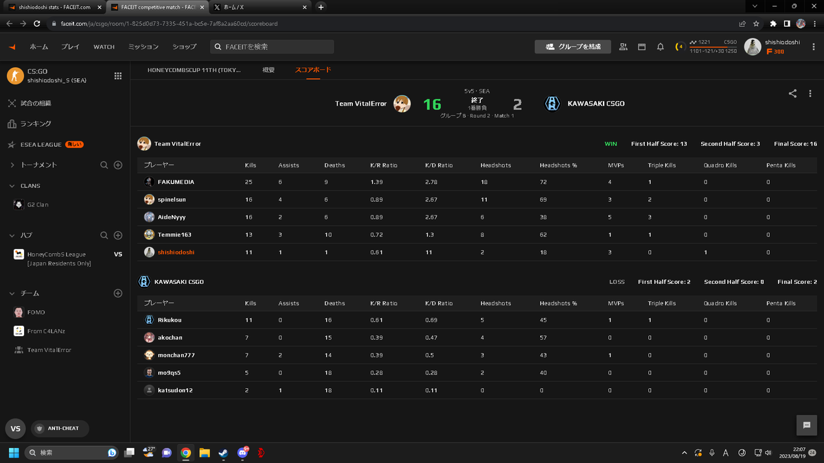Collapse the CLANS section

pyautogui.click(x=12, y=186)
